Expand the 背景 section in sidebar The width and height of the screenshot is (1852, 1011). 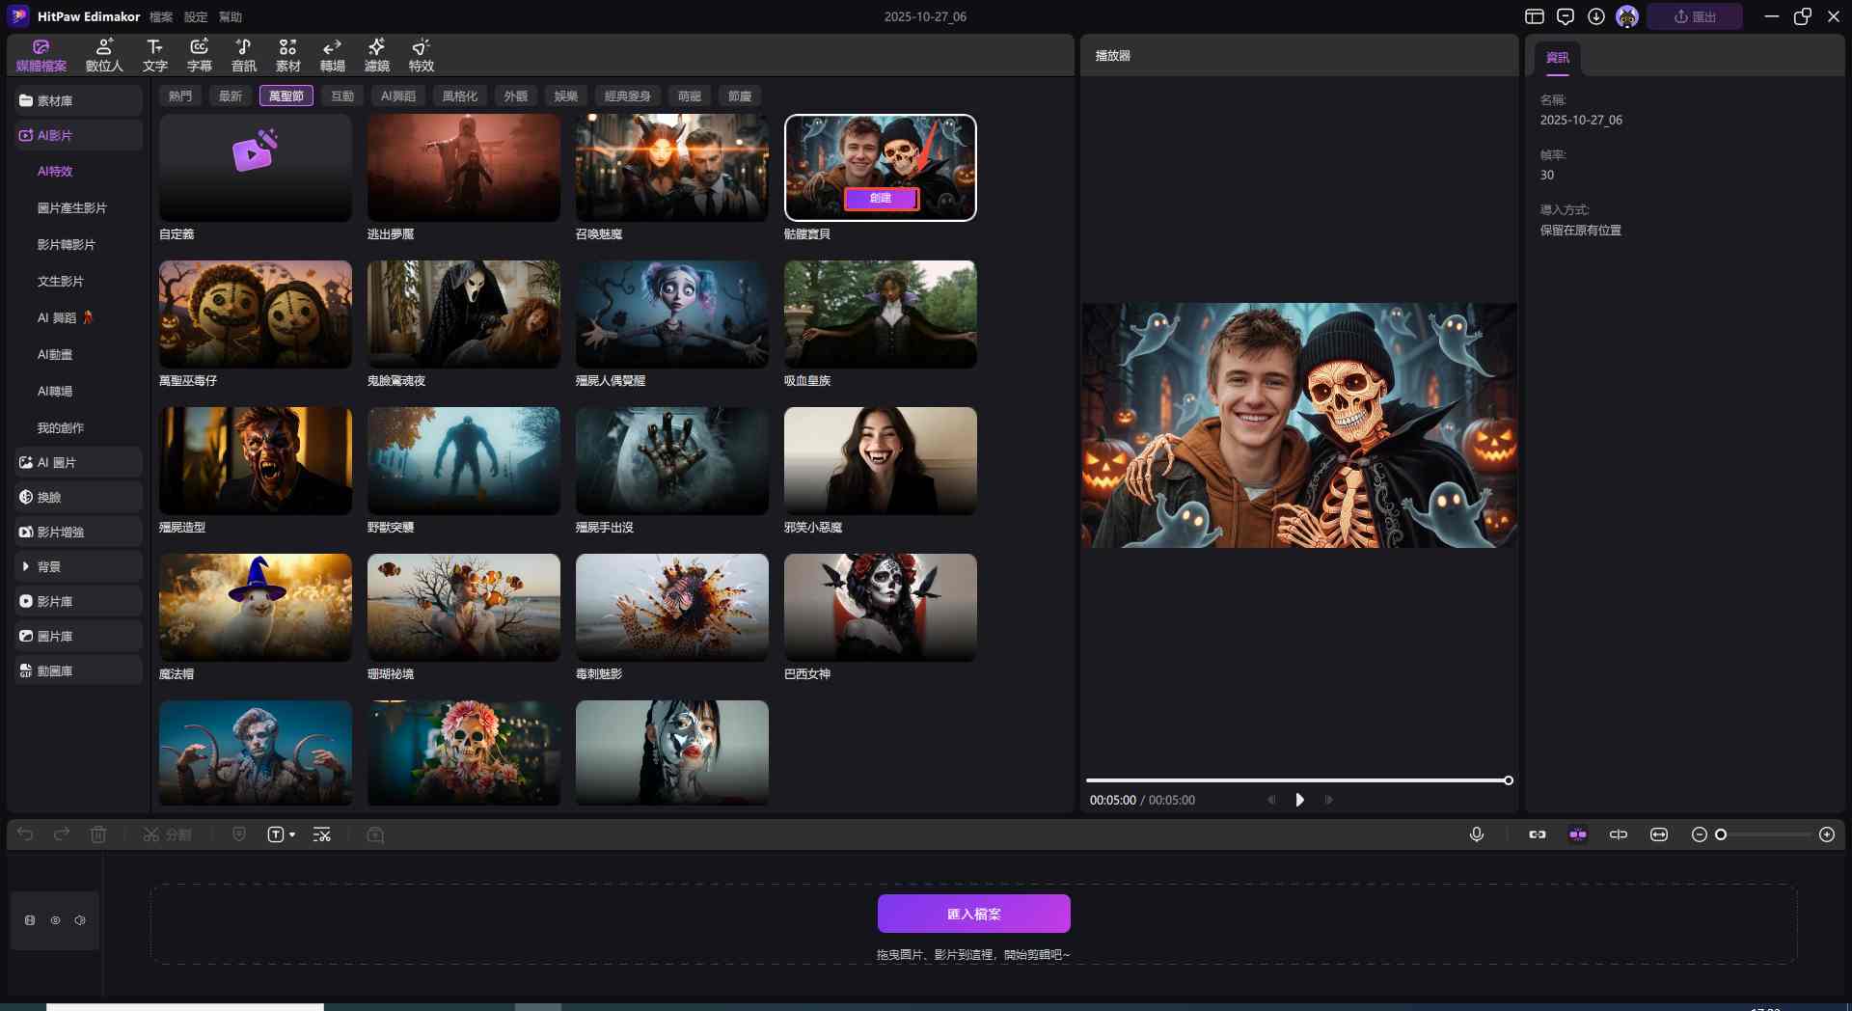26,566
